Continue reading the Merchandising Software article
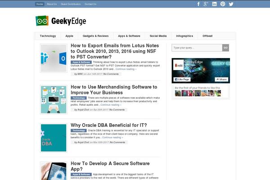Image resolution: width=270 pixels, height=180 pixels. (111, 105)
